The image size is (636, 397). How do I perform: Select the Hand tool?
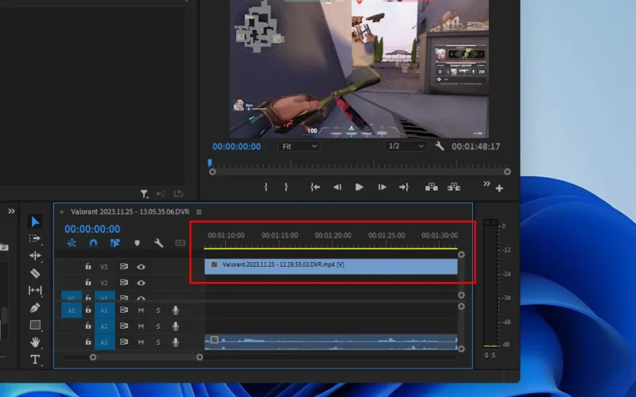pos(35,342)
